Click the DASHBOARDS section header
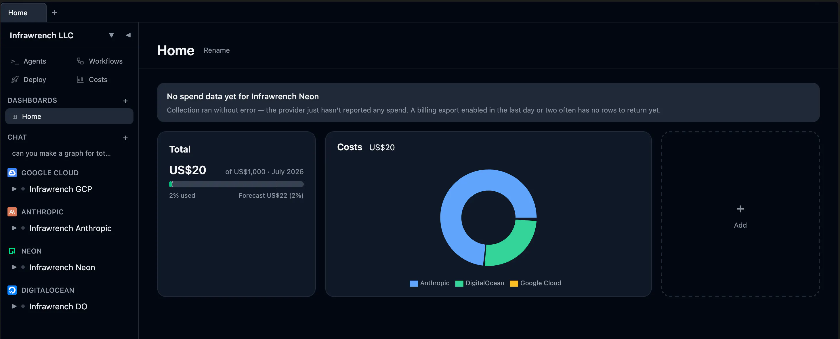The height and width of the screenshot is (339, 840). coord(32,100)
